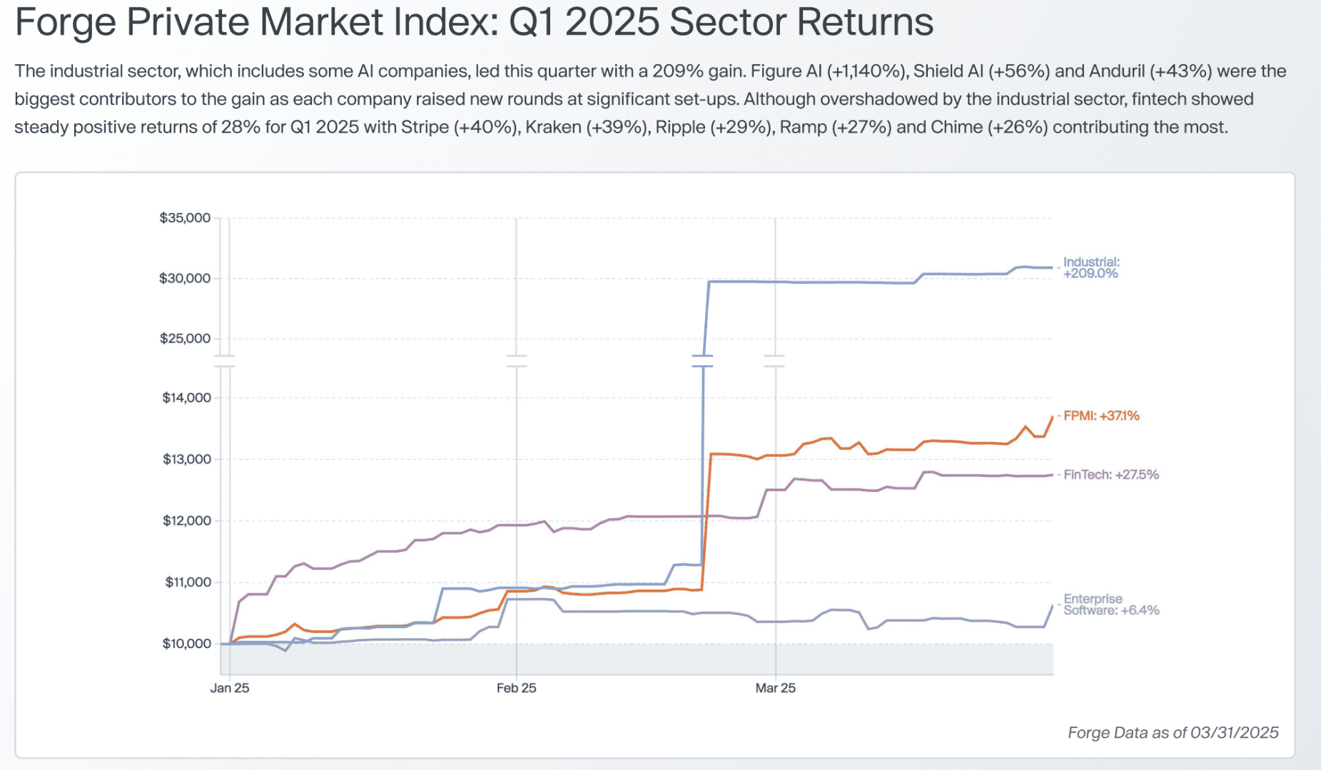Click the axis break marker on the Industrial line

(702, 361)
